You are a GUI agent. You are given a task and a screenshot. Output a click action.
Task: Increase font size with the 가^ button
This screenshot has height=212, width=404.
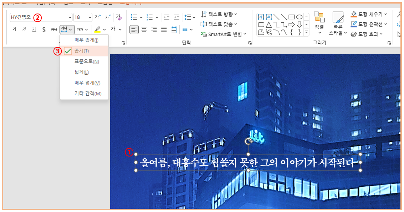pos(98,17)
